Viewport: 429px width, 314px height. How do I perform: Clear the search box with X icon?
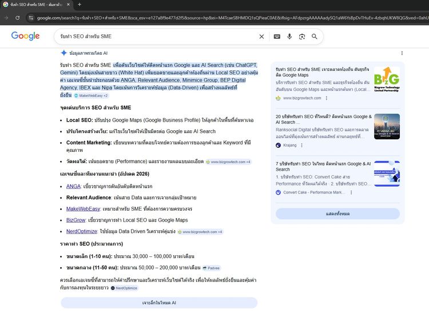pos(261,37)
